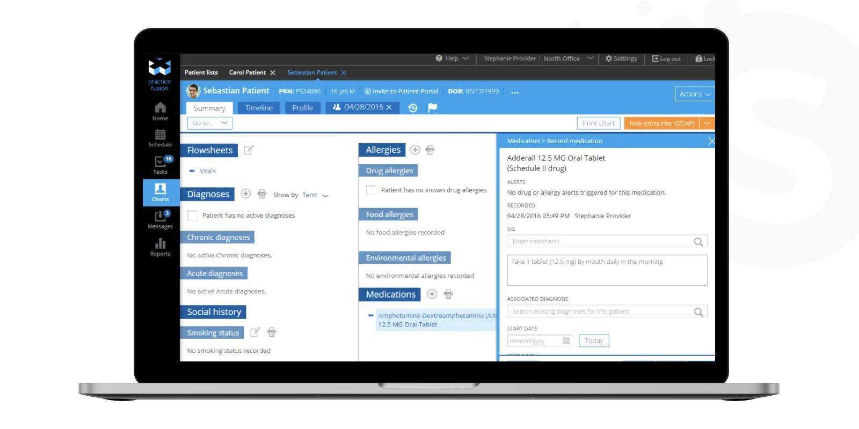
Task: Open the Charts sidebar section
Action: point(161,193)
